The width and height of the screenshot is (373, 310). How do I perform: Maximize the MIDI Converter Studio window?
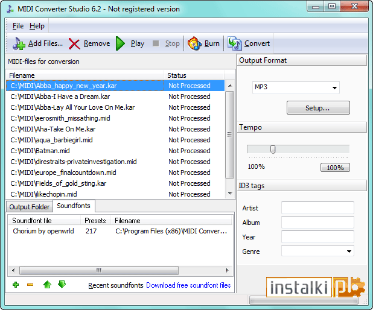click(332, 6)
